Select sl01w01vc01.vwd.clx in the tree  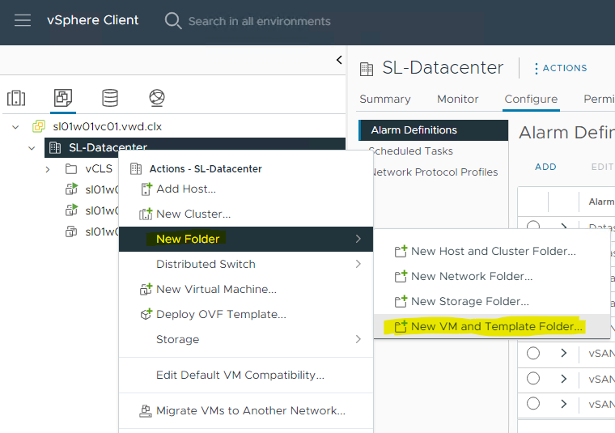click(x=107, y=127)
